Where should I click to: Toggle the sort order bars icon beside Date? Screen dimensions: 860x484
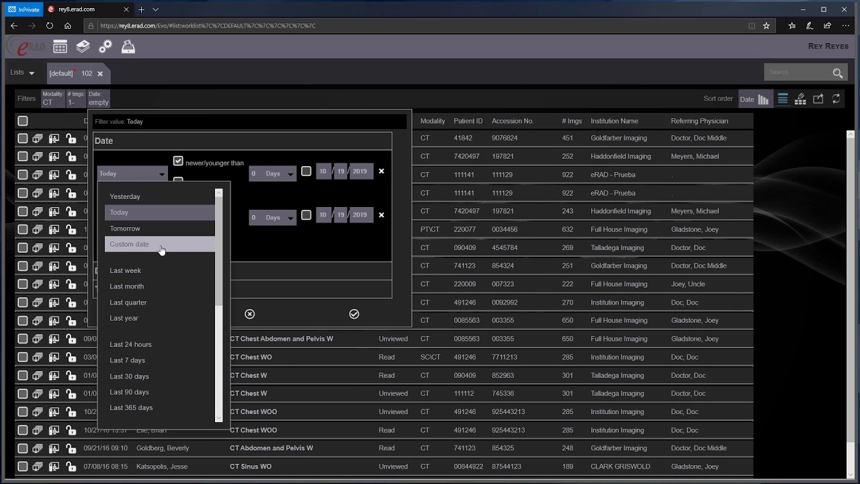763,99
